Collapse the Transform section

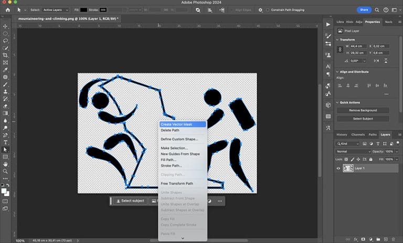[x=337, y=40]
